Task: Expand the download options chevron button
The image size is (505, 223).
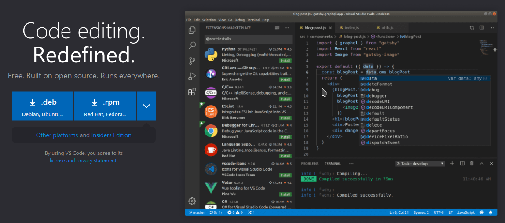Action: coord(146,106)
